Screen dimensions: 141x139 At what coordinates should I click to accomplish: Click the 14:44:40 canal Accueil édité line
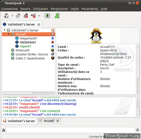[x=39, y=114]
